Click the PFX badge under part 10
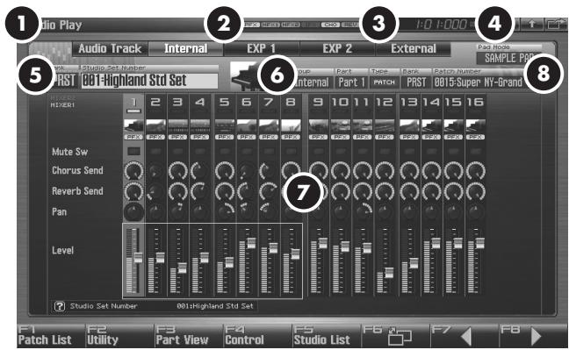This screenshot has width=569, height=350. pyautogui.click(x=340, y=137)
